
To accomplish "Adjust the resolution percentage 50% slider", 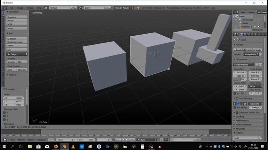I will [240, 79].
